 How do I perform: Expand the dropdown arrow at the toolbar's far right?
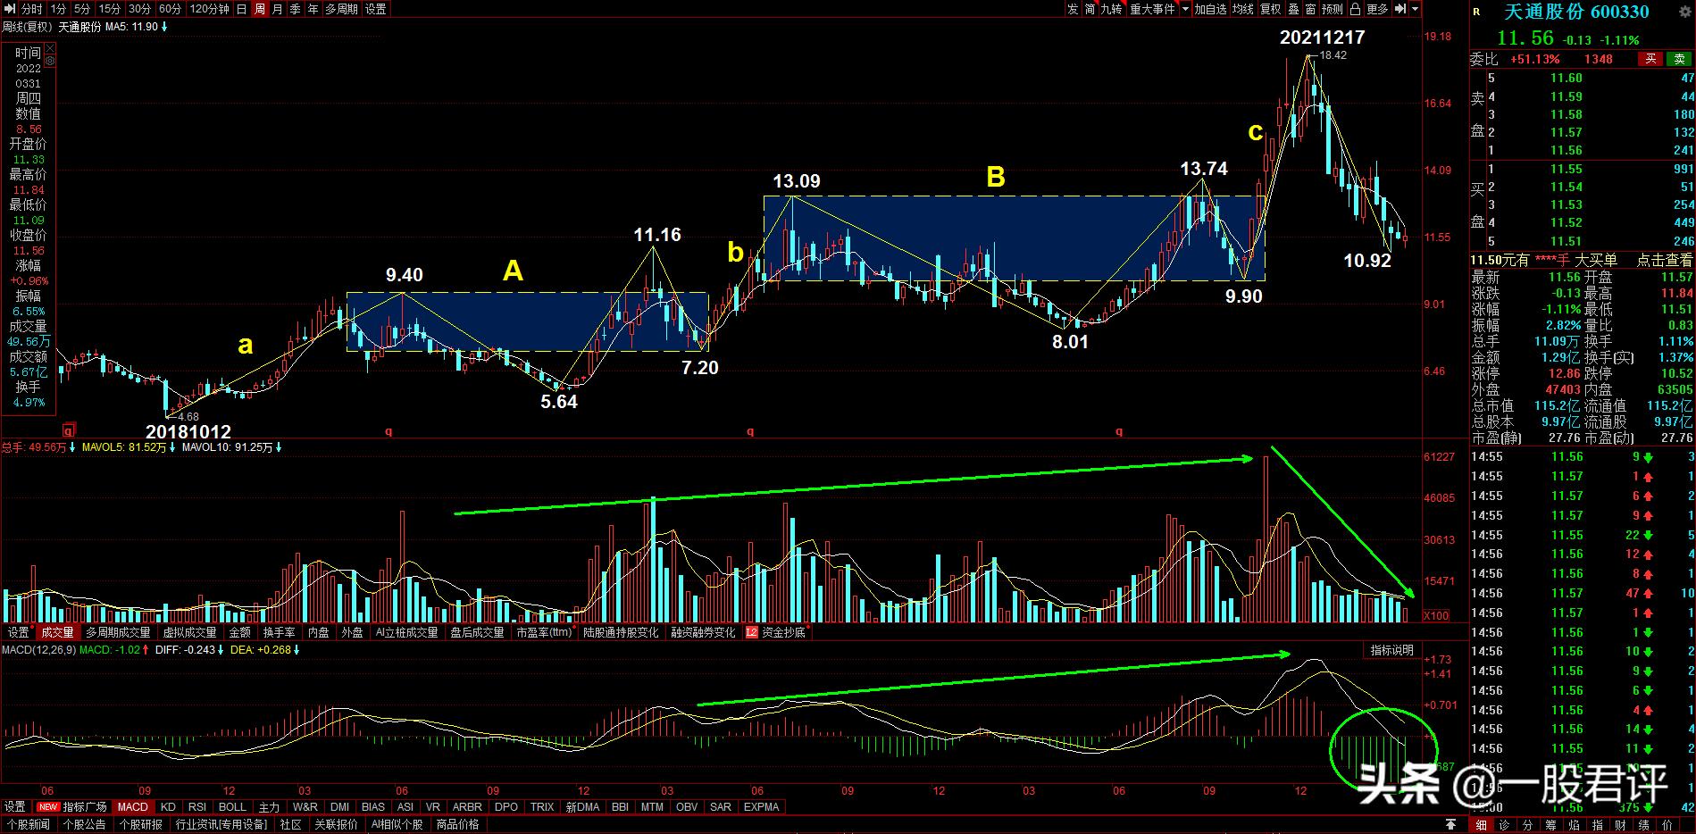coord(1415,9)
